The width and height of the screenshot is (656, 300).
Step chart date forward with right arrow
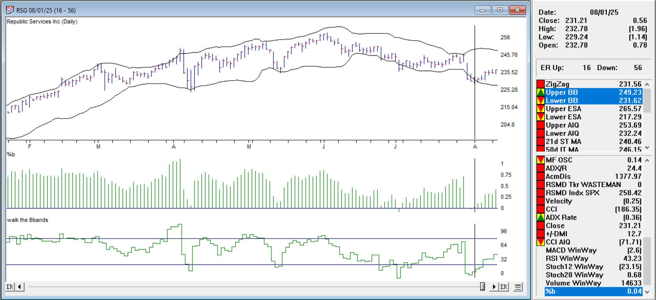point(494,287)
